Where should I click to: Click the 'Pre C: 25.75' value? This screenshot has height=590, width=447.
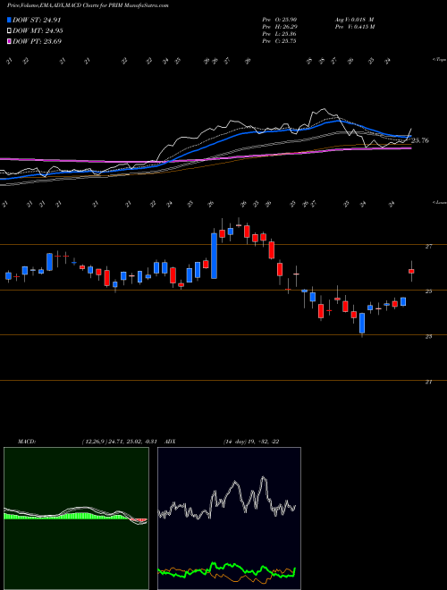pos(279,41)
